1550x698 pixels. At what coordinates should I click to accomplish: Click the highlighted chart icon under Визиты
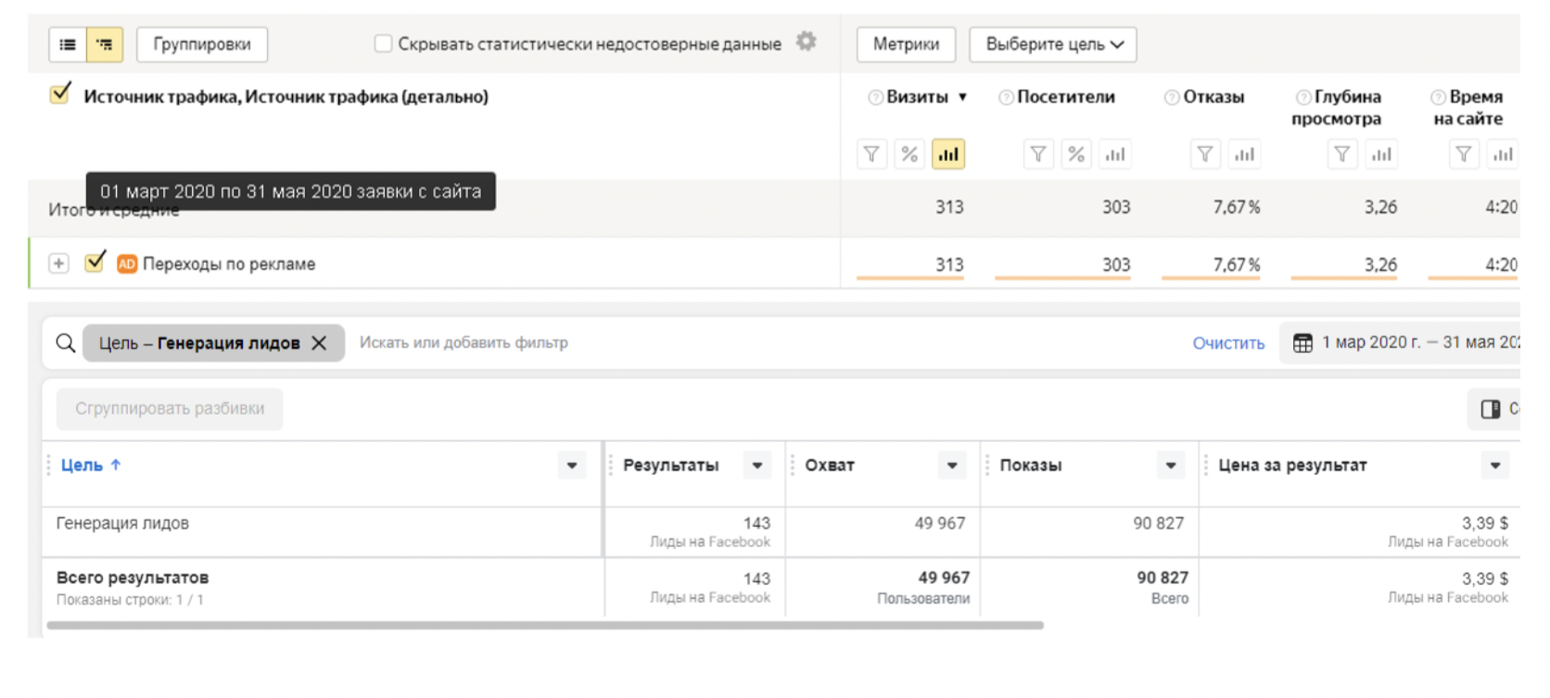[x=947, y=155]
